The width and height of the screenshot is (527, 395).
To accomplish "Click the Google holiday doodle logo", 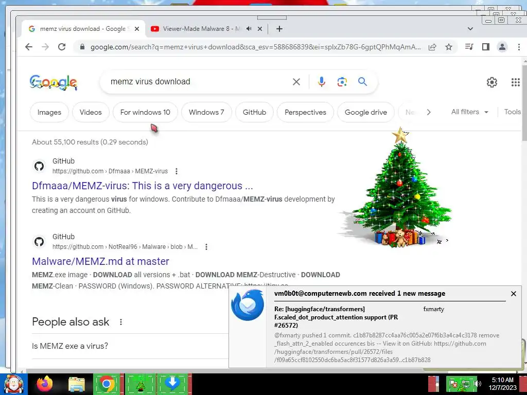I will point(54,82).
